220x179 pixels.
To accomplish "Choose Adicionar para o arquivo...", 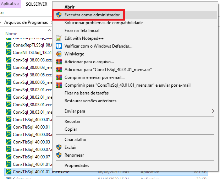I will (x=89, y=62).
